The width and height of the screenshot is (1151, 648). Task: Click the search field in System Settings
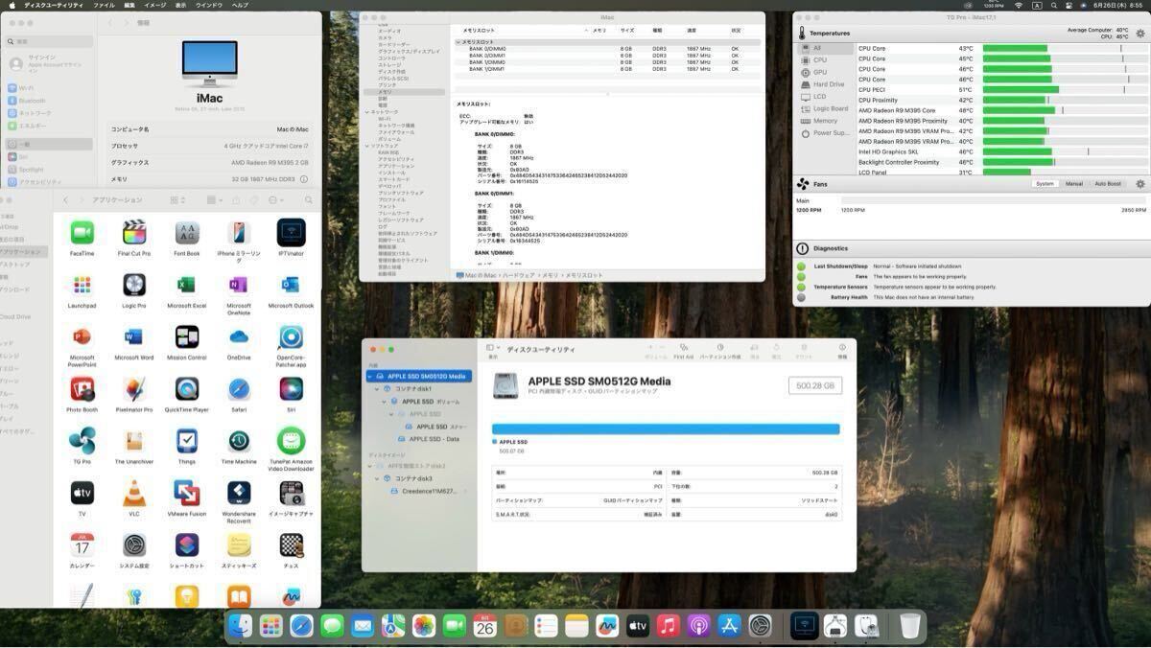[50, 42]
